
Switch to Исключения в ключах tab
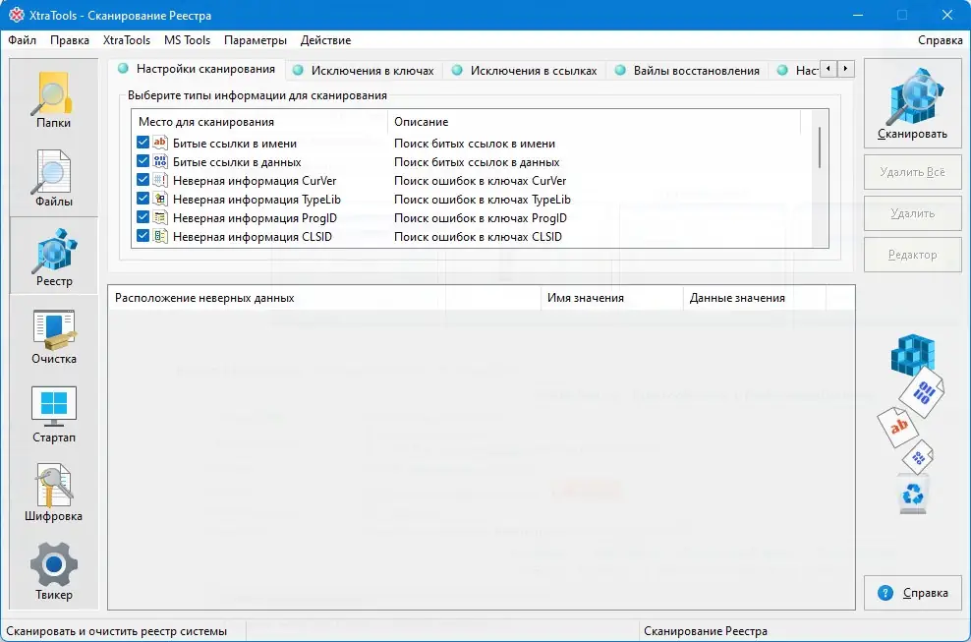click(x=364, y=71)
